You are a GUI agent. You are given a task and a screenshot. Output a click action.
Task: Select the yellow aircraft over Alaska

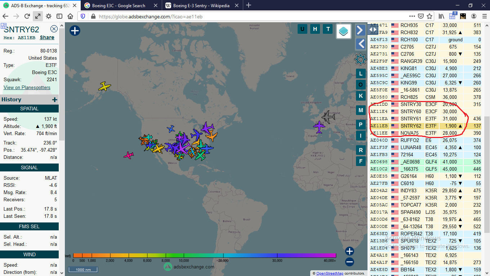coord(104,86)
